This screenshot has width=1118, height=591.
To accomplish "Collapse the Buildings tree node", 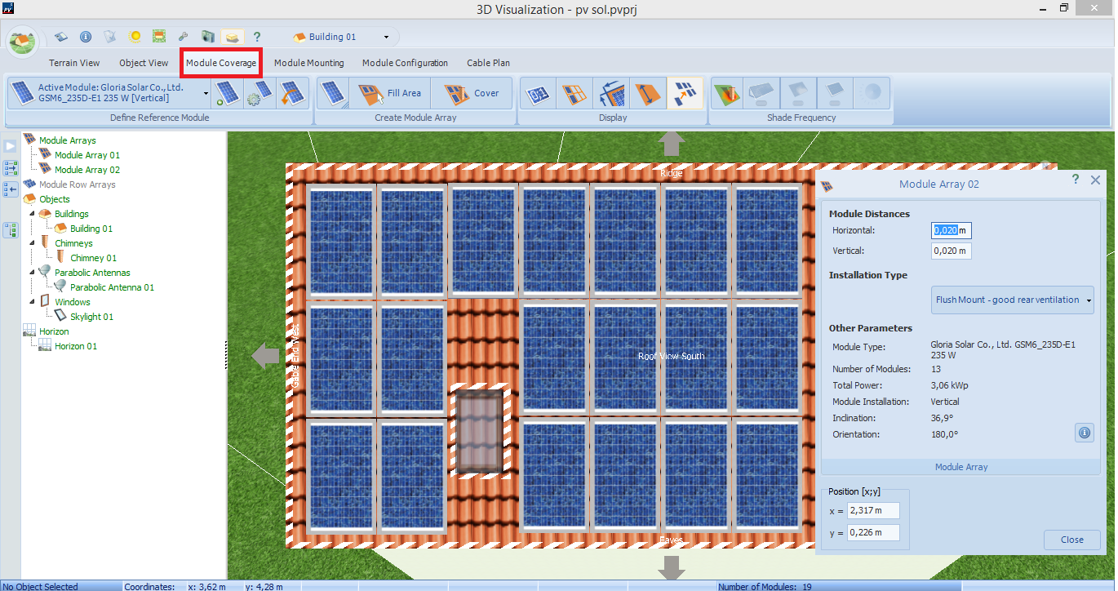I will pyautogui.click(x=32, y=214).
